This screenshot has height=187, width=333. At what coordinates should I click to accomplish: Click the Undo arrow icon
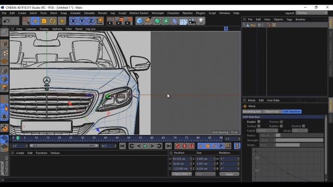(7, 21)
